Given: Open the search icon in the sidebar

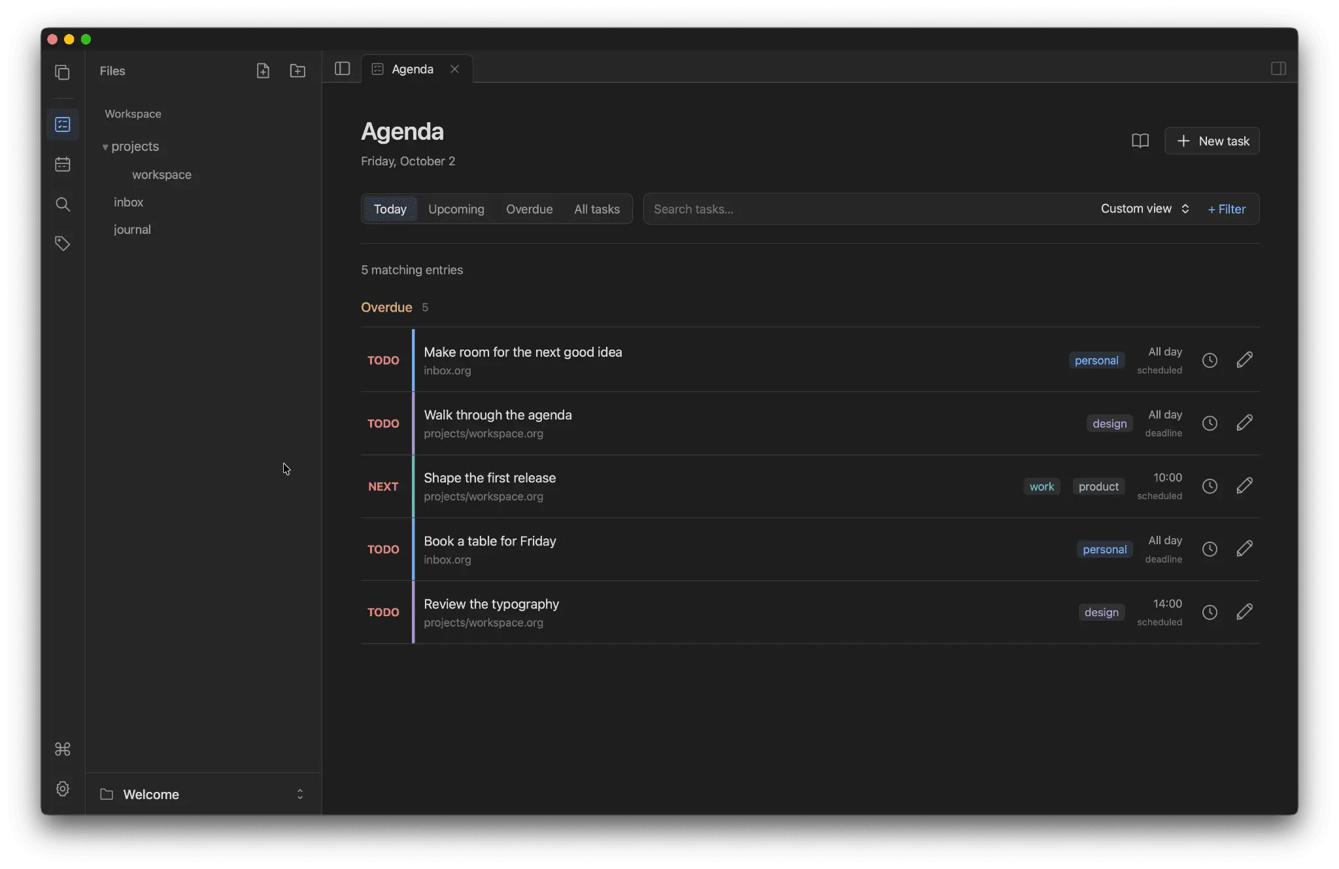Looking at the screenshot, I should (63, 204).
